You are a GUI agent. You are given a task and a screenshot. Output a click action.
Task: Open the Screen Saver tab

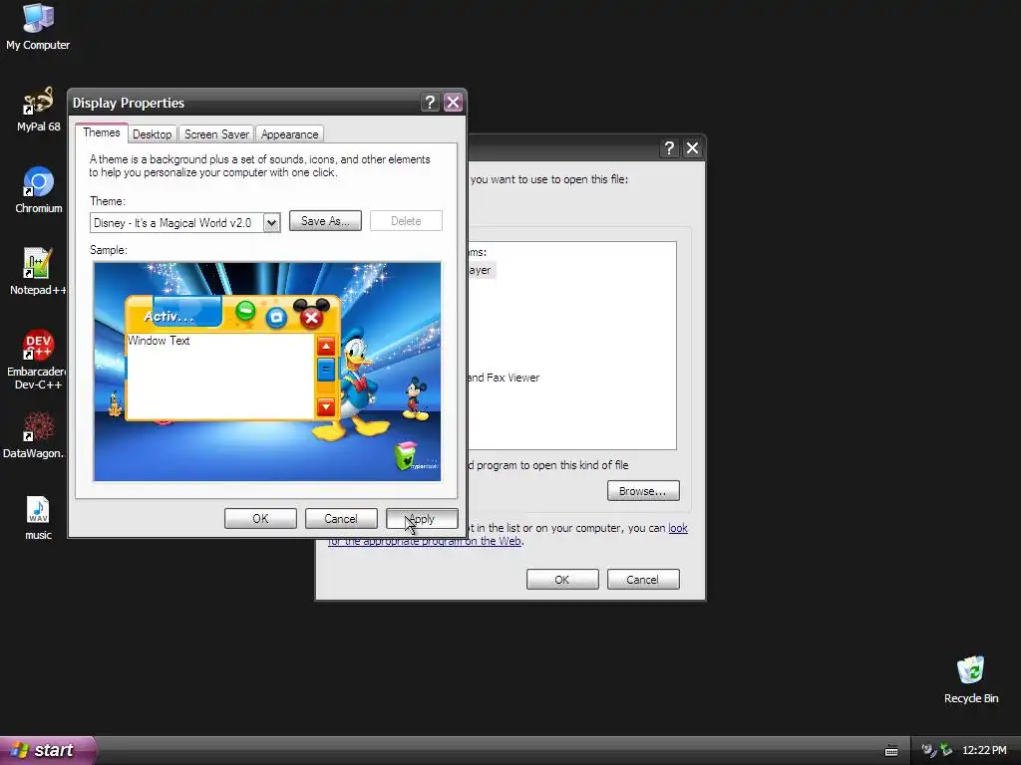[x=216, y=134]
